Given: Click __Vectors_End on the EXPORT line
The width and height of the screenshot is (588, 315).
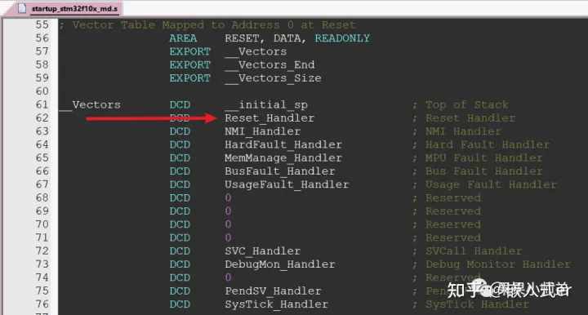Looking at the screenshot, I should (269, 64).
